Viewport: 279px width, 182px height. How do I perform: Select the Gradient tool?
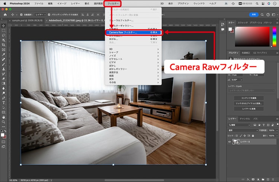(x=3, y=83)
